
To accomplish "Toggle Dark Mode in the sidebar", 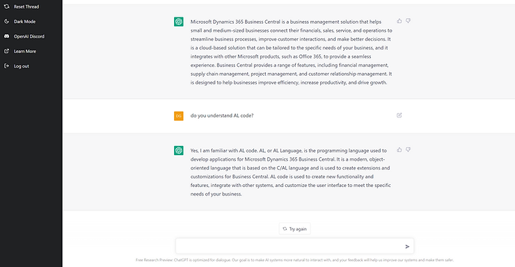I will (31, 22).
